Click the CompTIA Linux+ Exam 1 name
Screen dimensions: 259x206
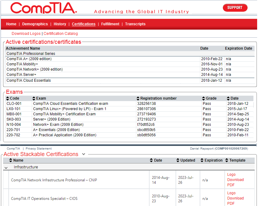[x=70, y=109]
